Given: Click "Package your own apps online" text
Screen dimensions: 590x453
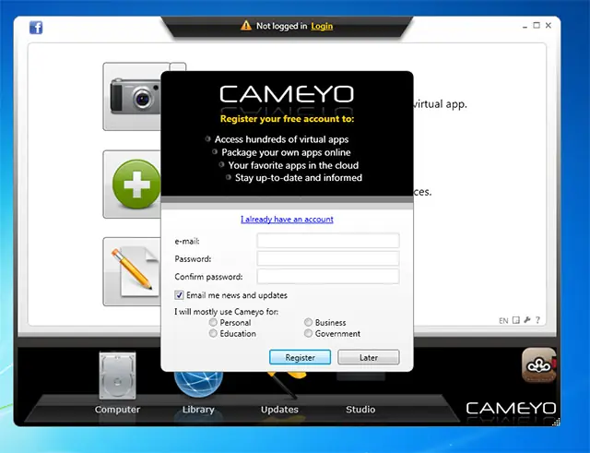Looking at the screenshot, I should tap(286, 152).
